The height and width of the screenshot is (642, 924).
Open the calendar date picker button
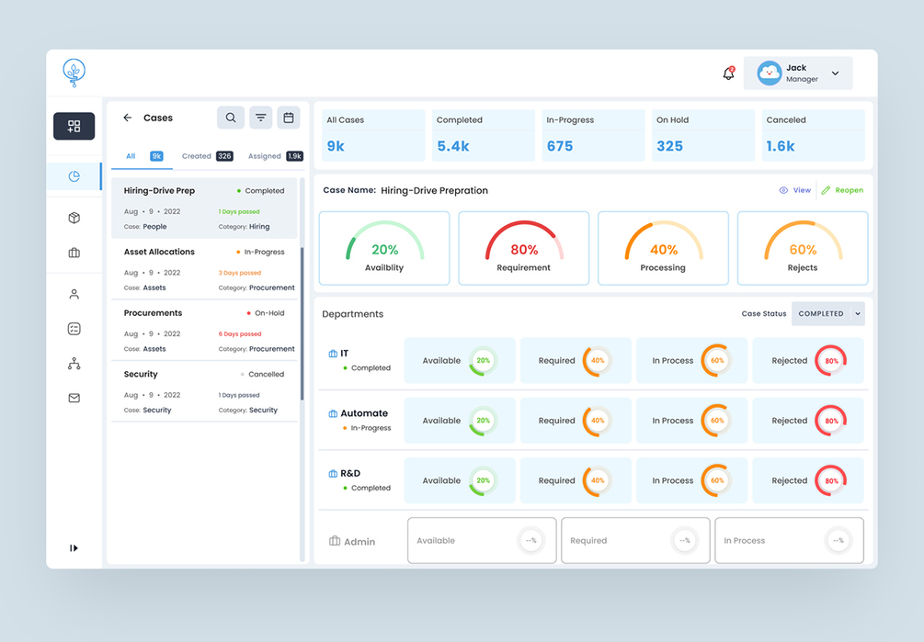289,118
